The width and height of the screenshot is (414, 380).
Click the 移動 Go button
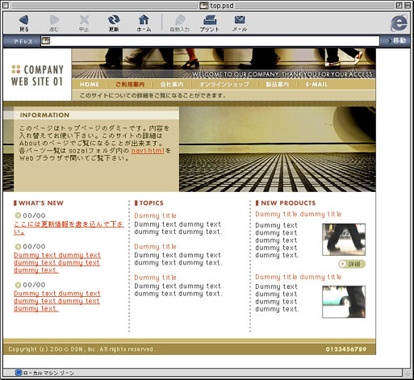coord(397,41)
